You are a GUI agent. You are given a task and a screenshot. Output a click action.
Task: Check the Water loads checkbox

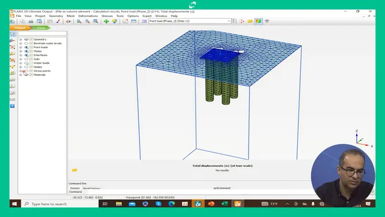click(x=31, y=63)
